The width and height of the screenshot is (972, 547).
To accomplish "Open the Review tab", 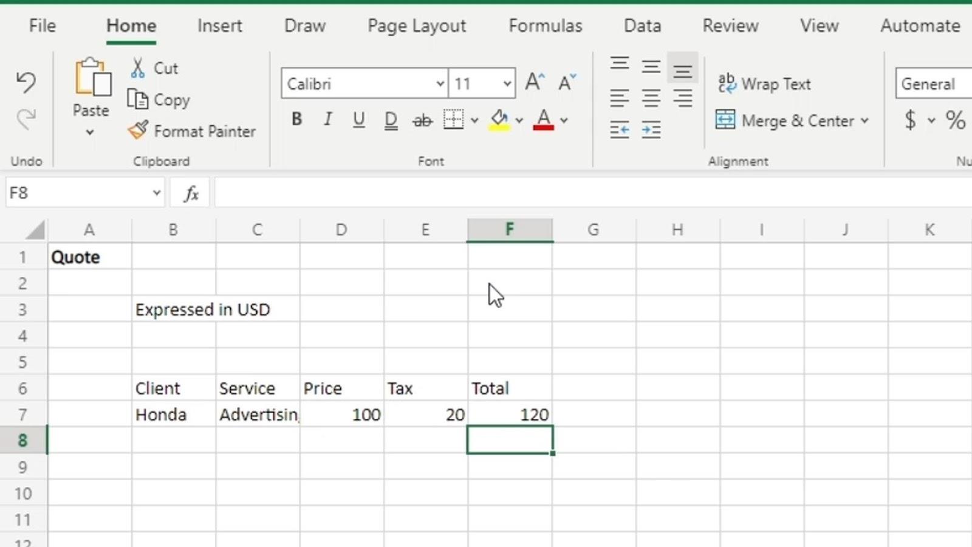I will point(730,26).
